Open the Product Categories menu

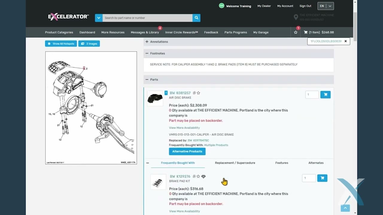(59, 32)
